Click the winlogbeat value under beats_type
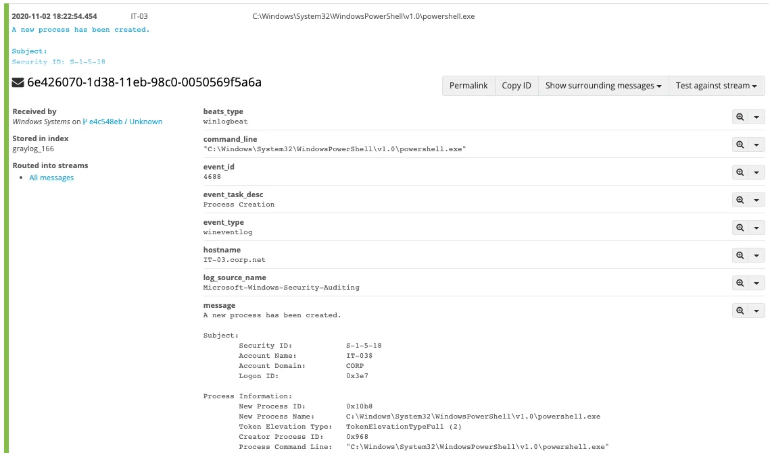 (x=225, y=121)
